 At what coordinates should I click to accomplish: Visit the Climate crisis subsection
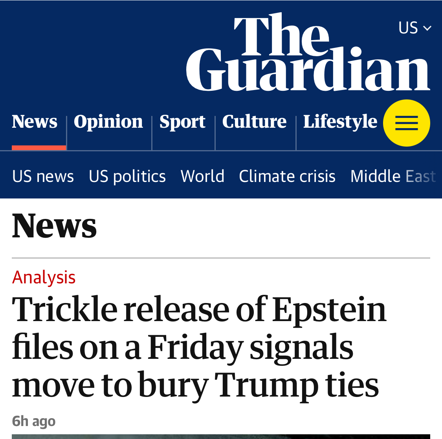point(287,176)
